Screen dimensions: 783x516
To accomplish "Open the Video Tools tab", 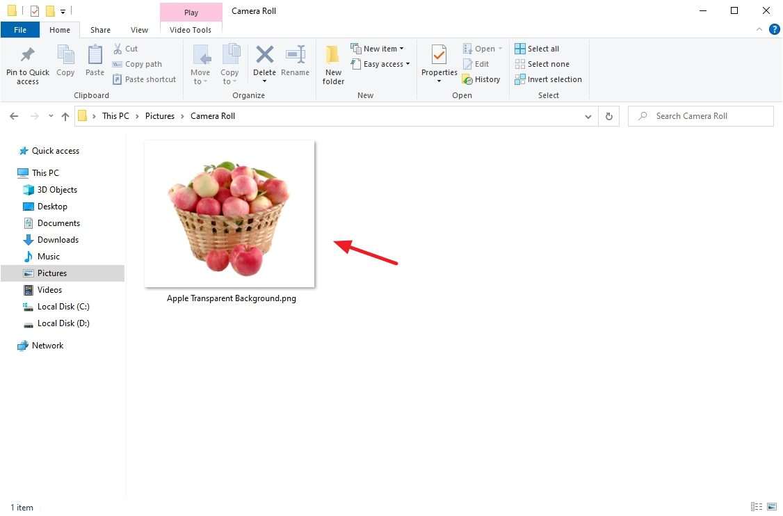I will [x=191, y=30].
